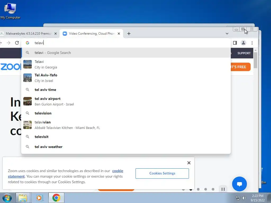271x203 pixels.
Task: Focus the address bar containing telavi
Action: [126, 43]
